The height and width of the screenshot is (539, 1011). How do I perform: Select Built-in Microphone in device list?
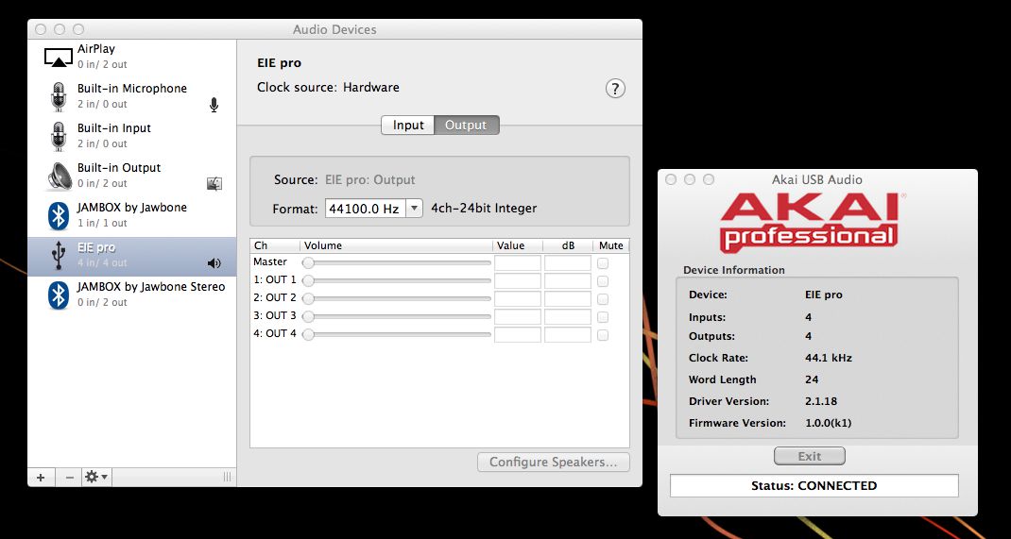pos(131,96)
